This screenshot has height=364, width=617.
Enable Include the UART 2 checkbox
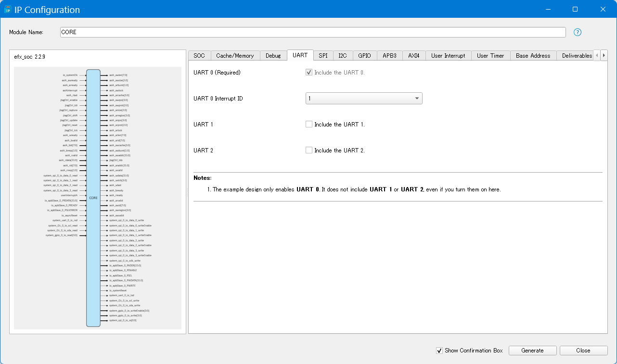coord(309,151)
